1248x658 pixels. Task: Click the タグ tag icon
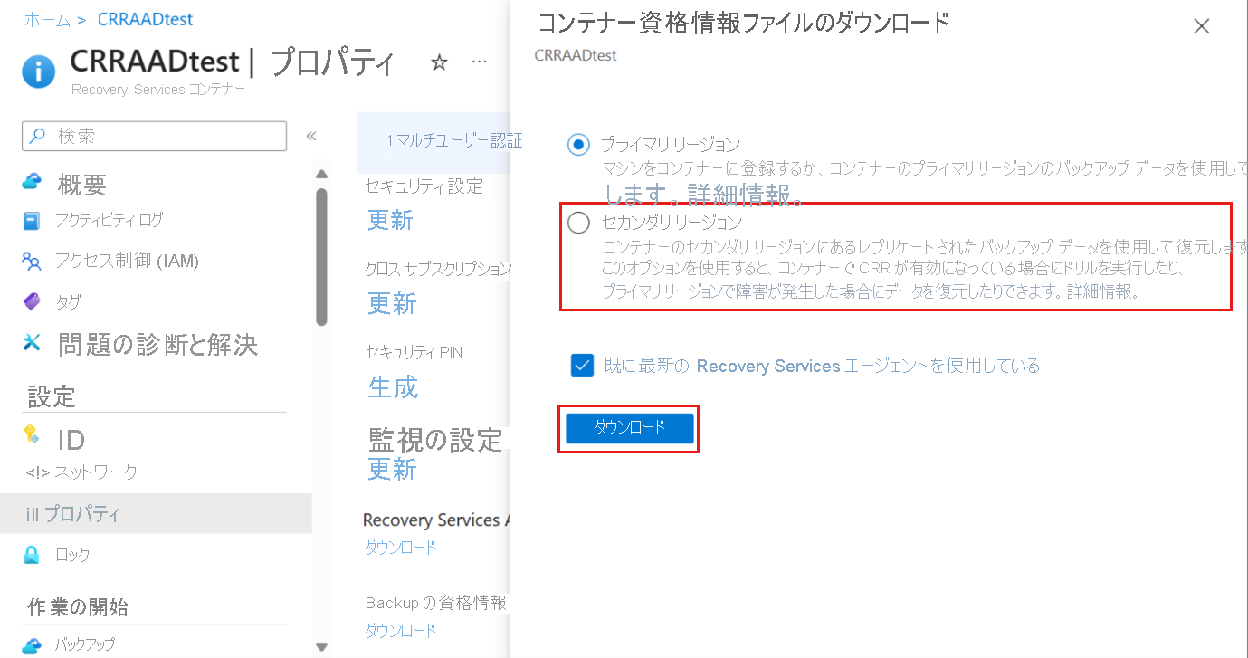point(32,301)
